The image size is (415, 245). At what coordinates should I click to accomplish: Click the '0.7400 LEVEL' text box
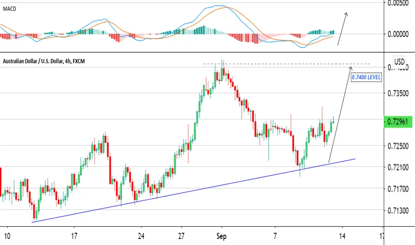coord(366,78)
